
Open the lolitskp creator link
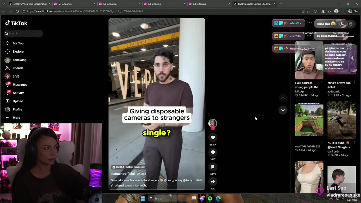tap(300, 92)
